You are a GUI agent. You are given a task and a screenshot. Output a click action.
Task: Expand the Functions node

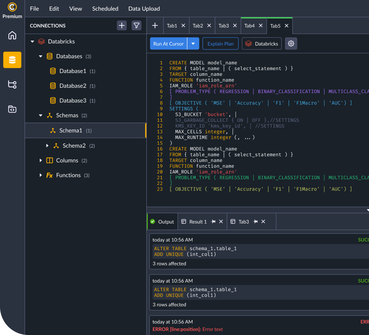[41, 175]
